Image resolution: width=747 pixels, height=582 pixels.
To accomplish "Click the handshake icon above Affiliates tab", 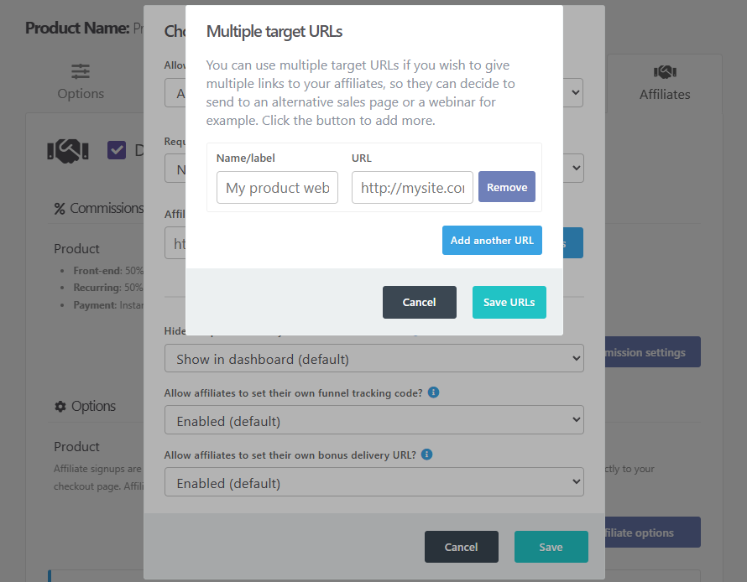I will (665, 71).
